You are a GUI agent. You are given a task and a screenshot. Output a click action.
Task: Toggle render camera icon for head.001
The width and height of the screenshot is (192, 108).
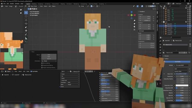point(190,26)
